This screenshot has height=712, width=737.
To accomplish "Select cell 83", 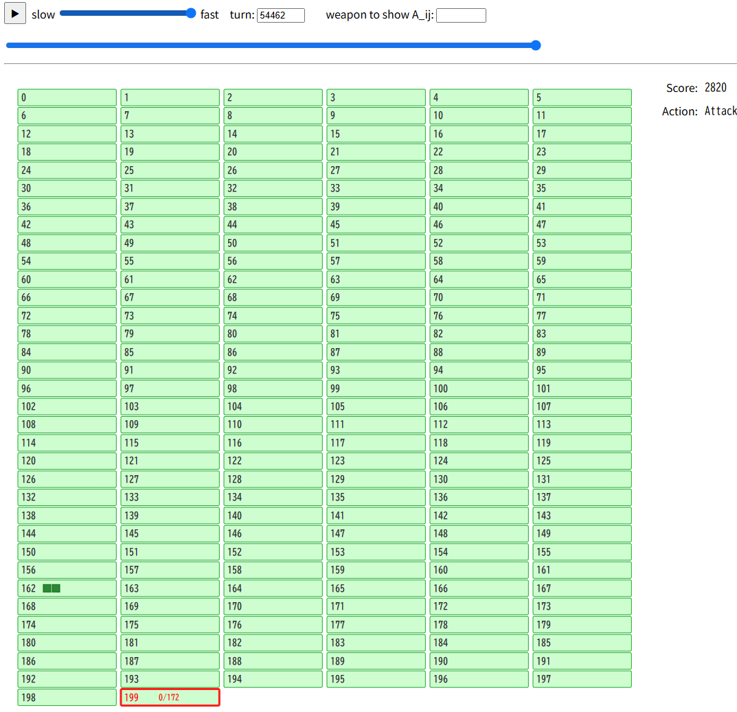I will [x=582, y=334].
